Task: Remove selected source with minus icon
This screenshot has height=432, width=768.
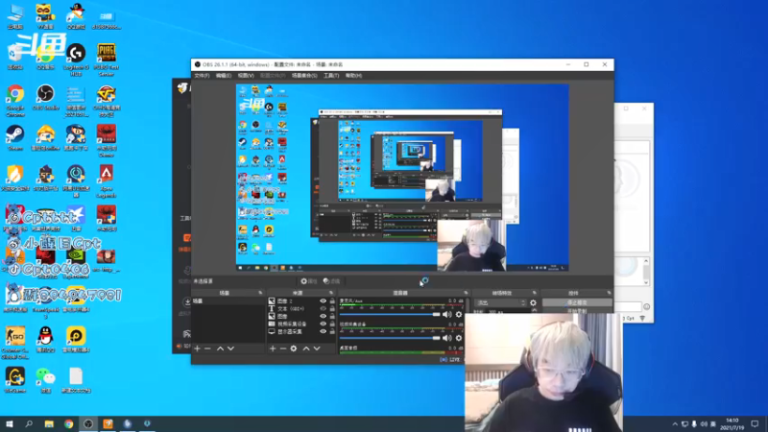Action: 283,348
